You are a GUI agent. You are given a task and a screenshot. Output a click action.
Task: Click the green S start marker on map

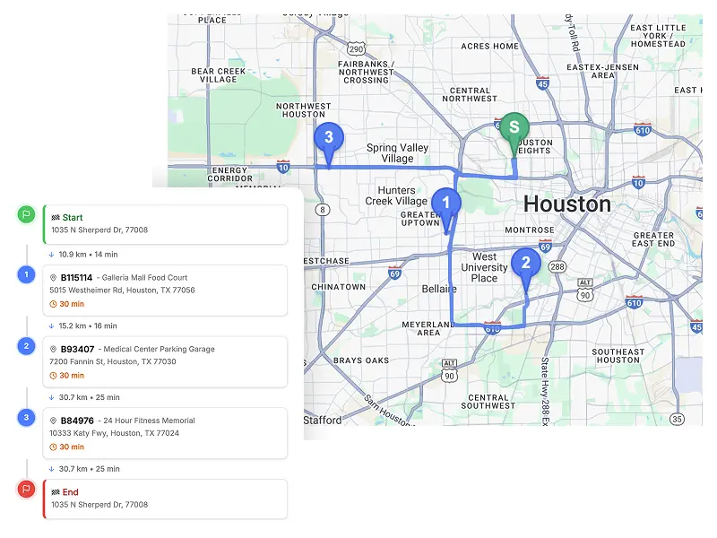click(514, 127)
